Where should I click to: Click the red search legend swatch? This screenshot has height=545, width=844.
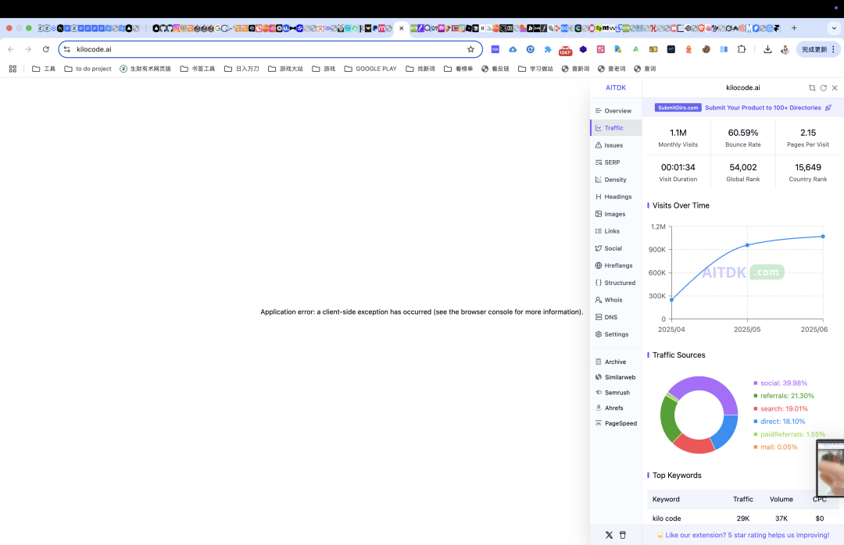click(x=756, y=409)
